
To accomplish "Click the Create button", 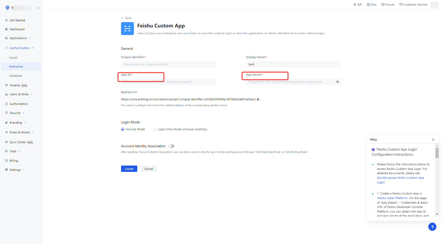I will tap(129, 169).
